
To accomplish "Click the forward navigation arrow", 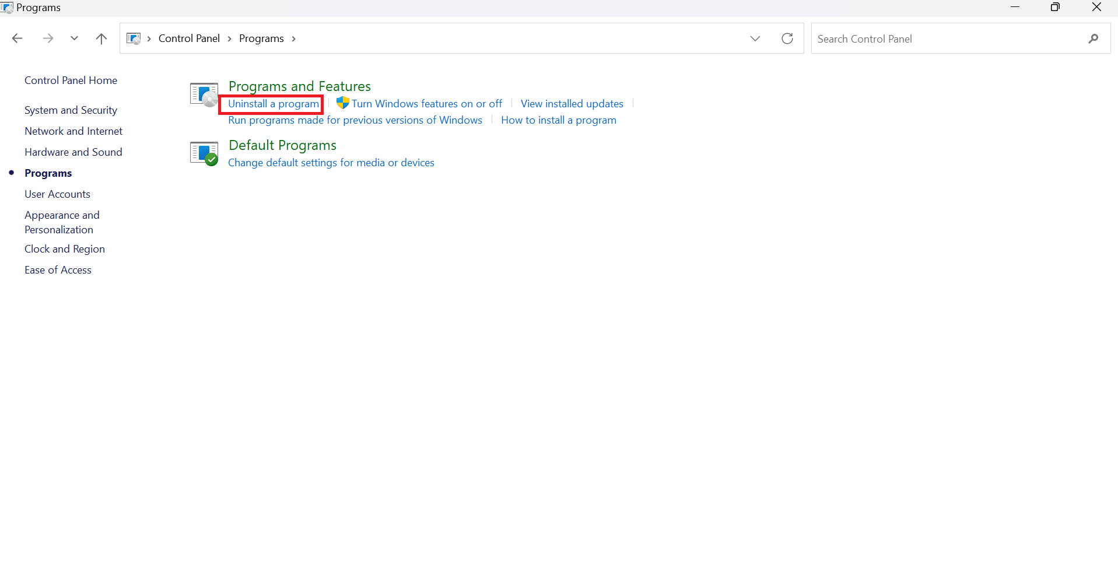I will point(48,38).
